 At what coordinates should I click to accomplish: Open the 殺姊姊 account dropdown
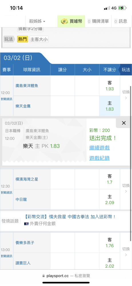click(x=37, y=21)
